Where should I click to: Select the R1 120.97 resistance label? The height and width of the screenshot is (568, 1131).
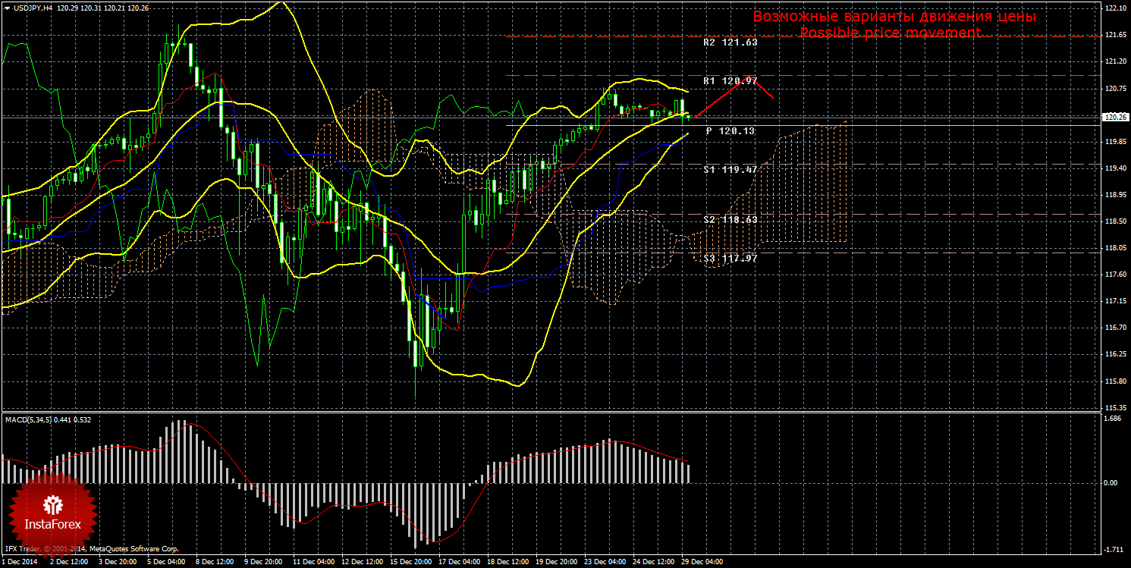click(730, 80)
